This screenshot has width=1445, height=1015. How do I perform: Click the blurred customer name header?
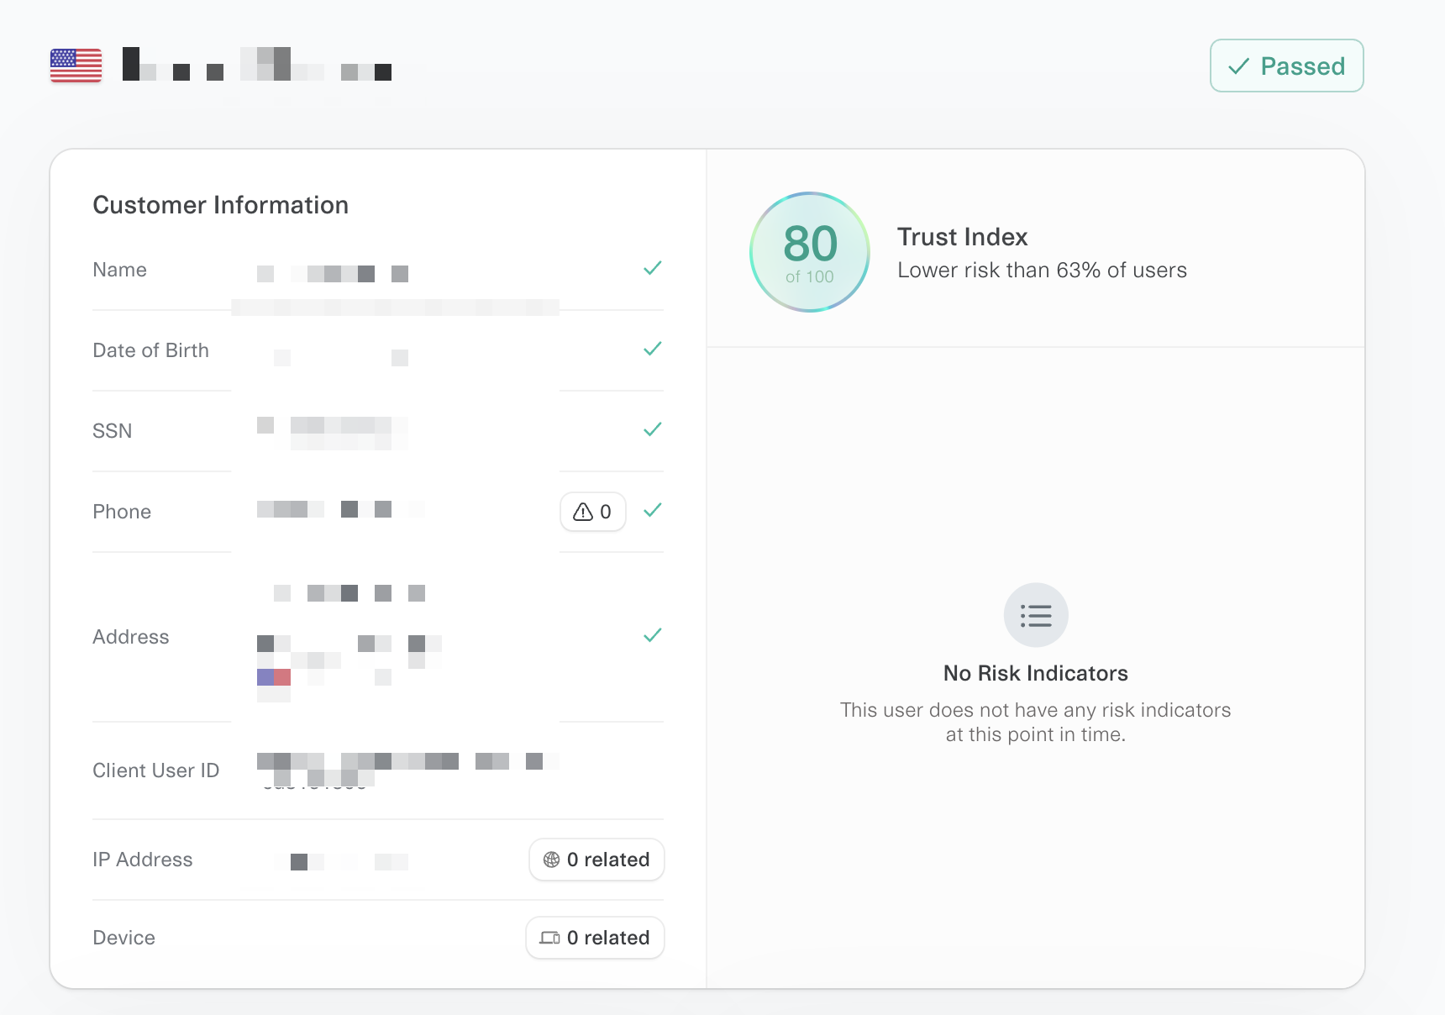coord(257,66)
